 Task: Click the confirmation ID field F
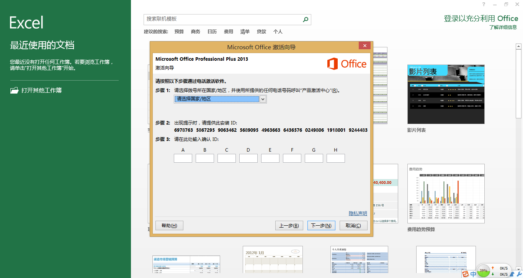[292, 158]
